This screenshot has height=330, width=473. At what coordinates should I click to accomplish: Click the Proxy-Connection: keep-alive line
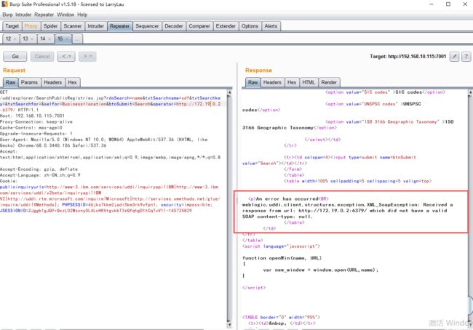[x=36, y=122]
